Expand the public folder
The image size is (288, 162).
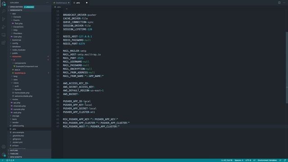click(29, 53)
